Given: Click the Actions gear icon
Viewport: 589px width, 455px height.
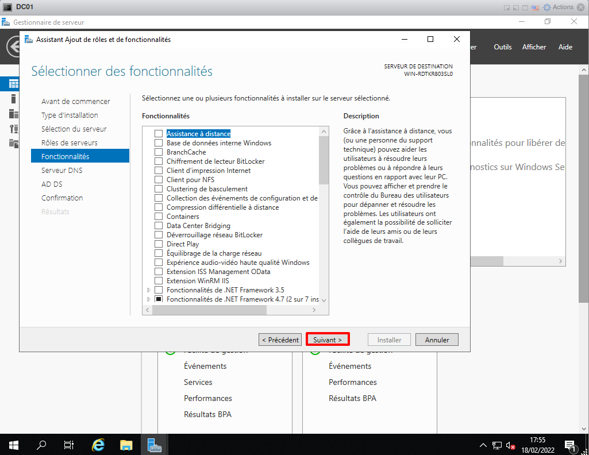Looking at the screenshot, I should coord(546,7).
